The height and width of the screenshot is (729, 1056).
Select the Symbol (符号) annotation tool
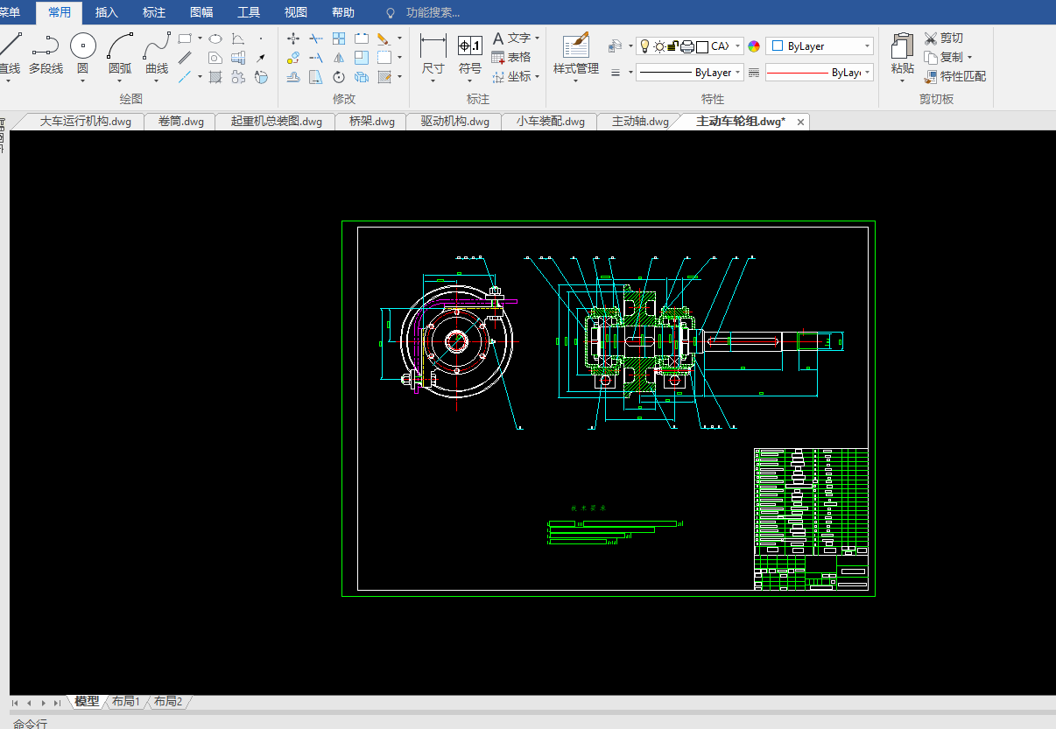point(470,46)
